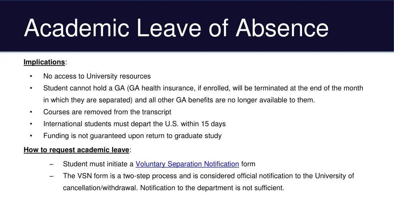Select the "VSN form is a two-step process" line
The height and width of the screenshot is (221, 394).
click(208, 176)
